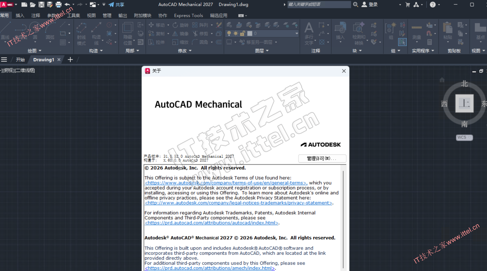
Task: Select the Move (移动) tool
Action: (x=157, y=25)
